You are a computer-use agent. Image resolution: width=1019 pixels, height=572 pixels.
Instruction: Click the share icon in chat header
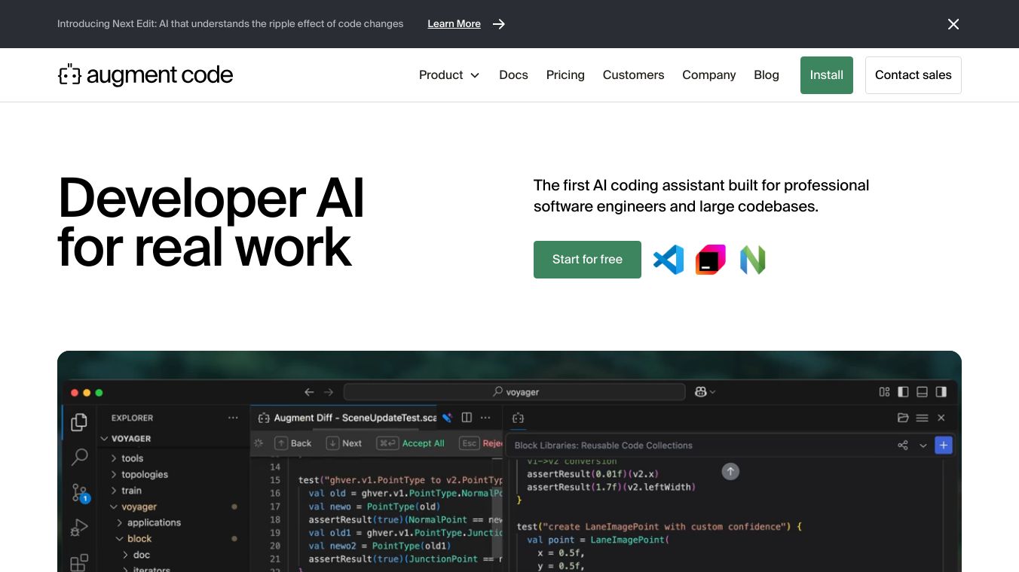point(903,446)
